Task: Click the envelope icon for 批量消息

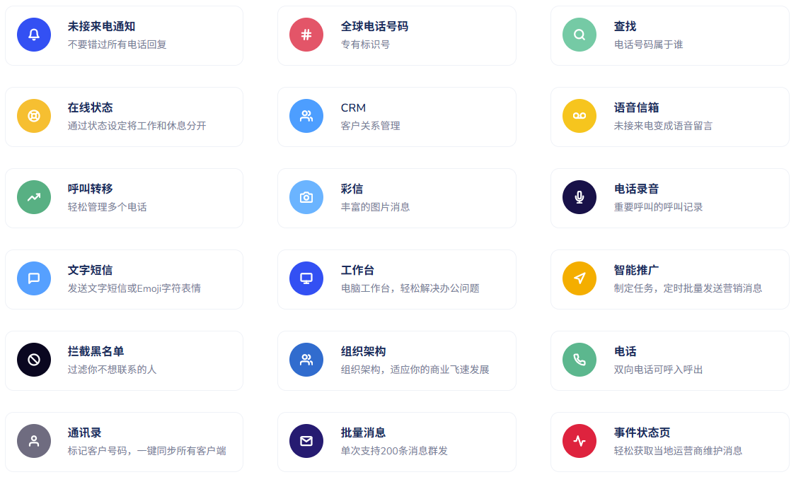Action: pos(306,441)
